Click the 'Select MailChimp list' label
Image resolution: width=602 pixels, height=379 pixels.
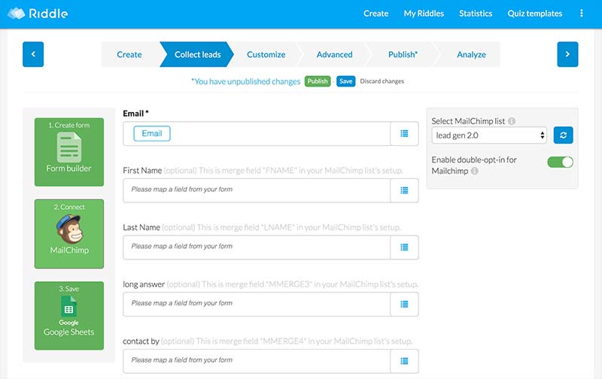coord(468,121)
